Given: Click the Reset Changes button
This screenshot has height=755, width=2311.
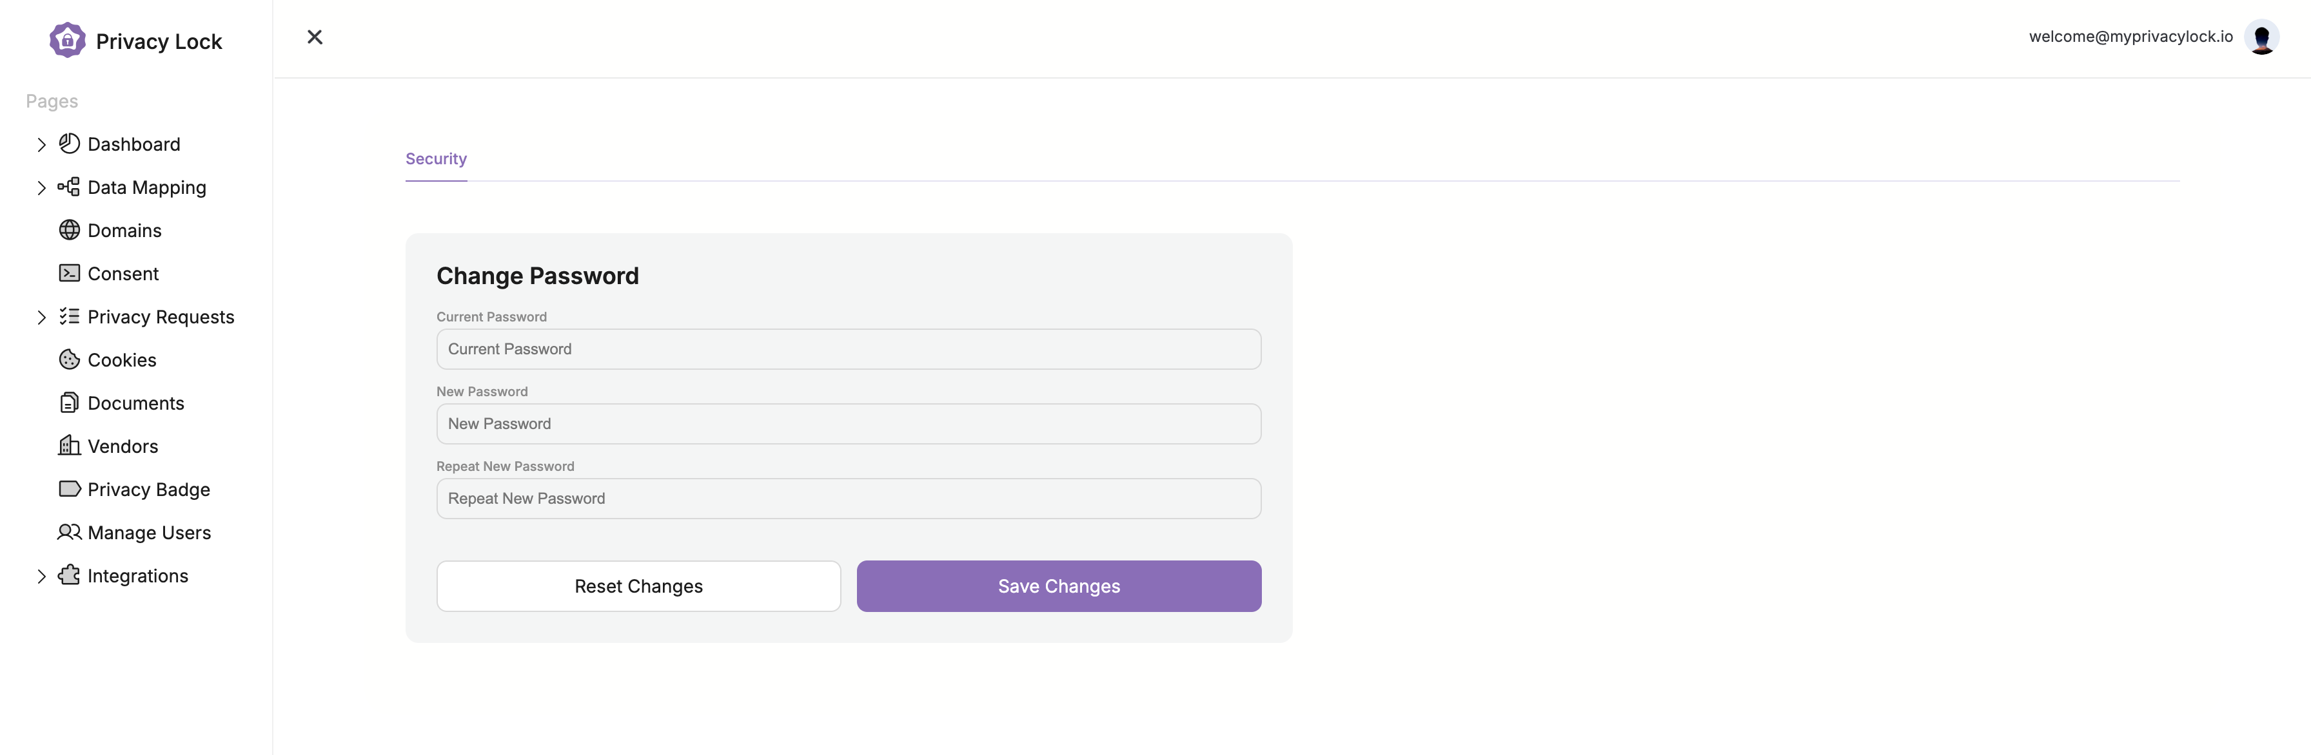Looking at the screenshot, I should pyautogui.click(x=638, y=586).
